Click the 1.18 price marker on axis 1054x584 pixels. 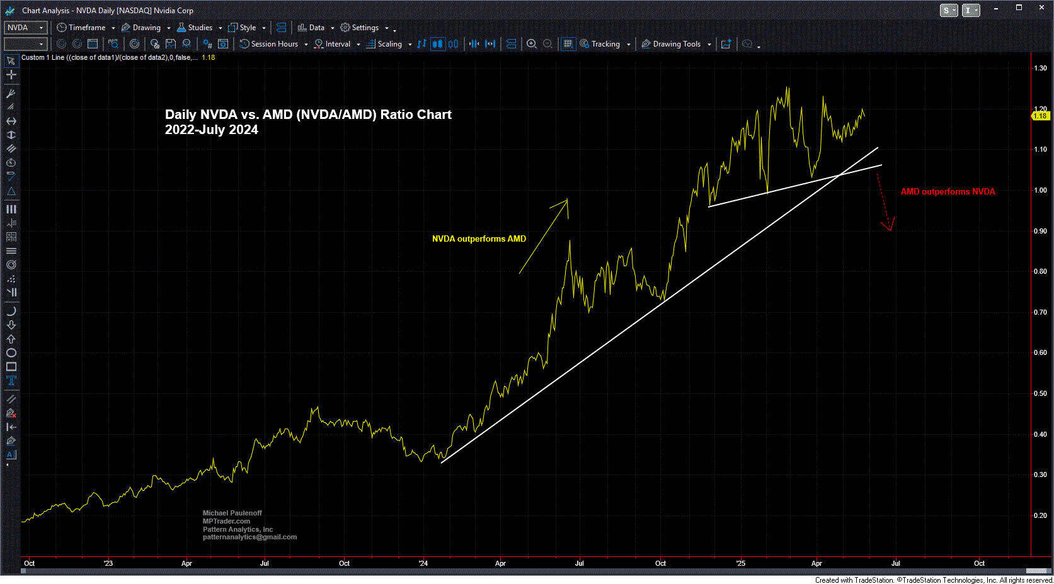1040,116
